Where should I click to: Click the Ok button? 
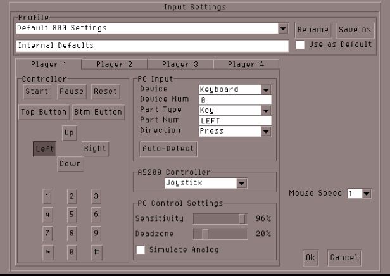coord(311,258)
